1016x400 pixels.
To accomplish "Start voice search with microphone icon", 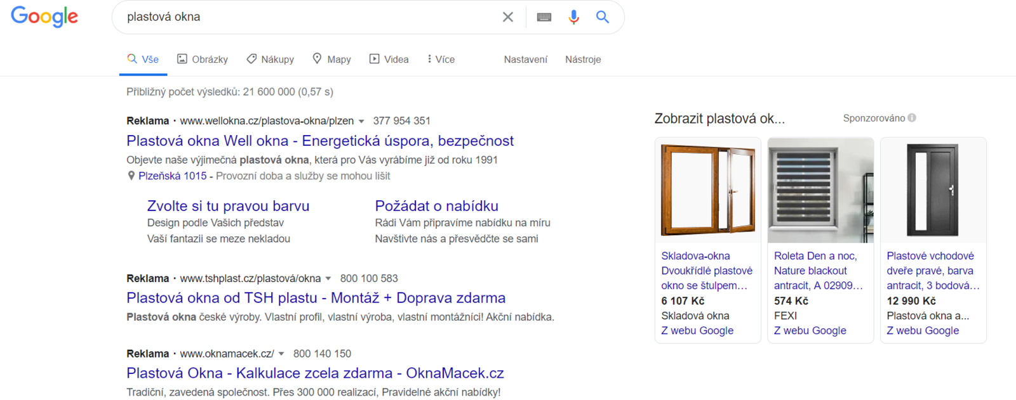I will [574, 17].
